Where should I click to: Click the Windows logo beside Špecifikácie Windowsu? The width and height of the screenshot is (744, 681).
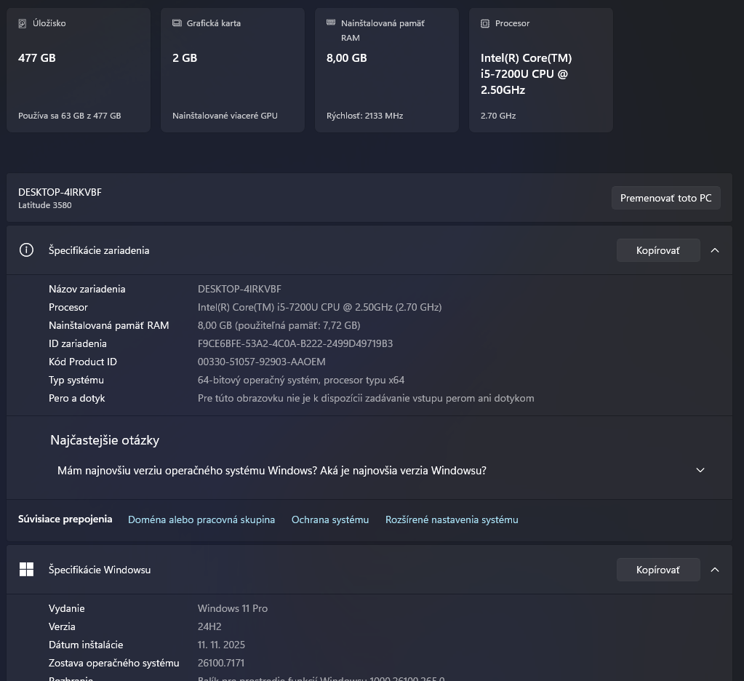click(26, 570)
